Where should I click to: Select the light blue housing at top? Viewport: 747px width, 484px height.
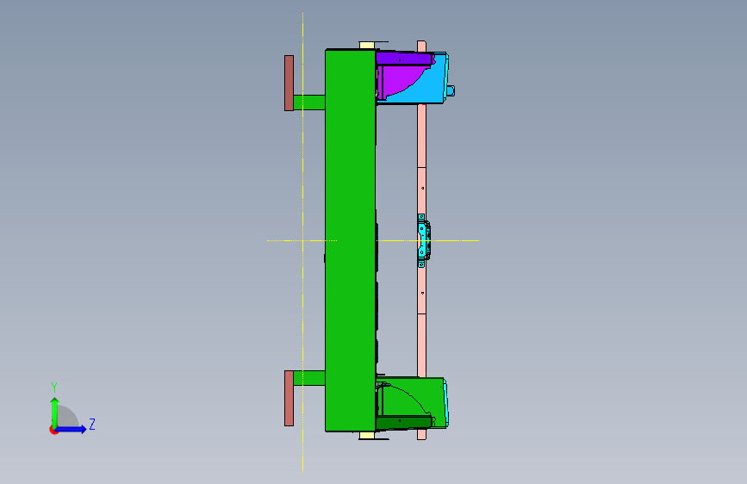click(431, 88)
